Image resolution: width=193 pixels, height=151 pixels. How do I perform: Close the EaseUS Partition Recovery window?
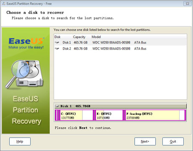(188, 4)
